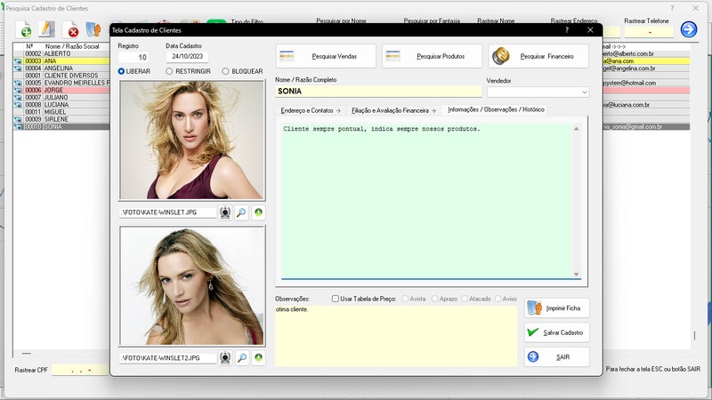Enable the Usar Tabela de Preço checkbox
712x400 pixels.
(336, 299)
